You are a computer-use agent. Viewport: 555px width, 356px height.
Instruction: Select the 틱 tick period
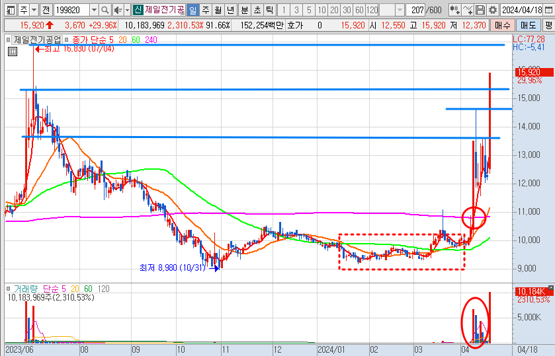click(x=269, y=10)
